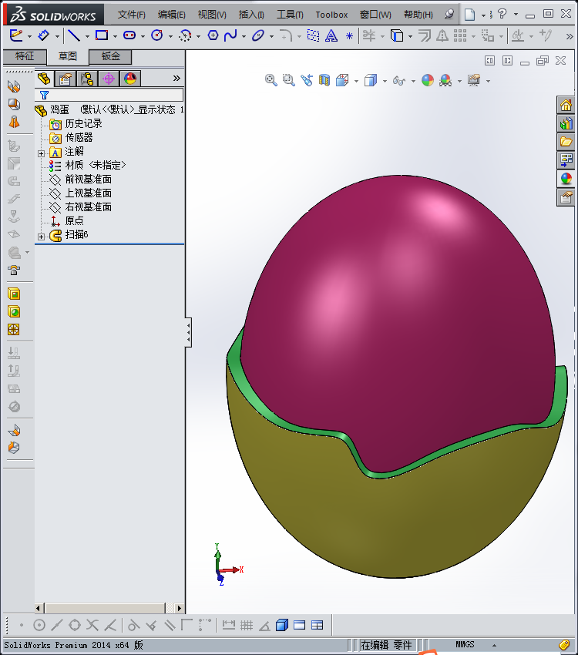Open the 帮助(H) menu

418,15
